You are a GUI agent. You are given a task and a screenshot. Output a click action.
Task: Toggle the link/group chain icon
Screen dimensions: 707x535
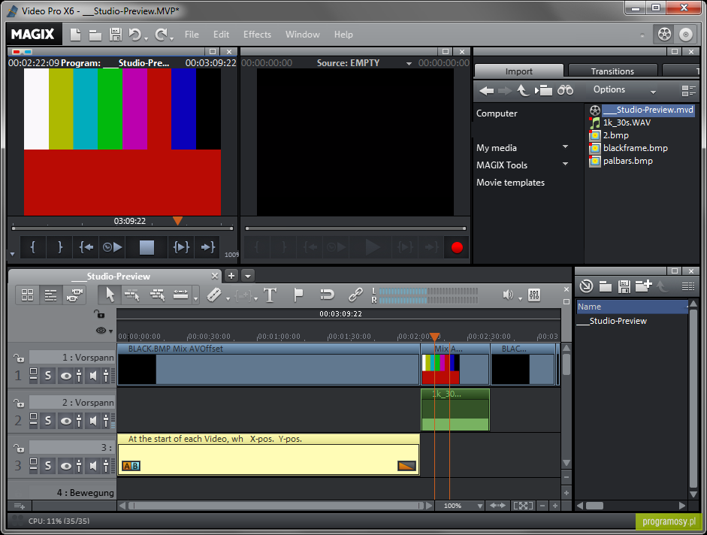[355, 295]
